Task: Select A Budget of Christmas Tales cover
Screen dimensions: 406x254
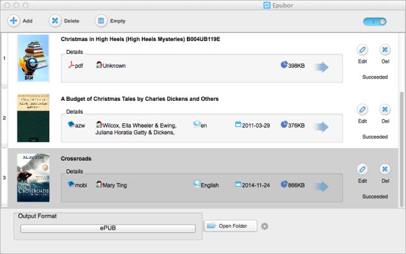Action: [x=33, y=118]
